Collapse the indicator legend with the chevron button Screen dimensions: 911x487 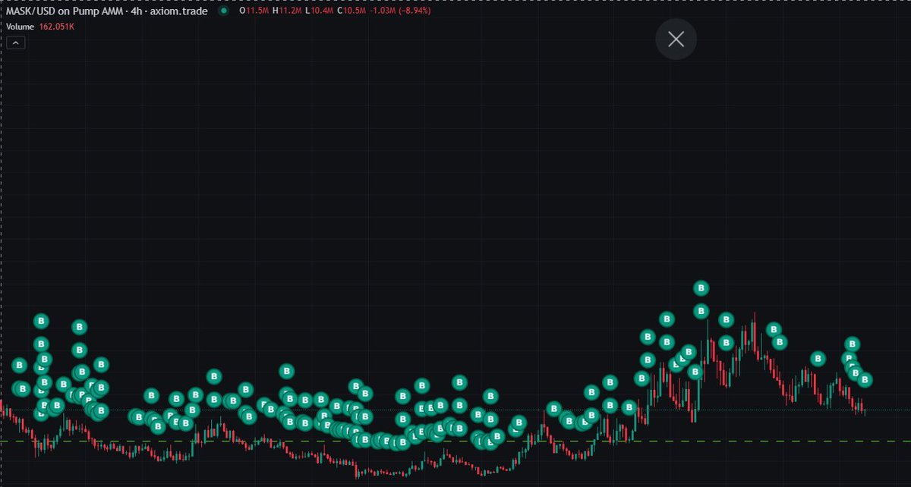pyautogui.click(x=16, y=43)
